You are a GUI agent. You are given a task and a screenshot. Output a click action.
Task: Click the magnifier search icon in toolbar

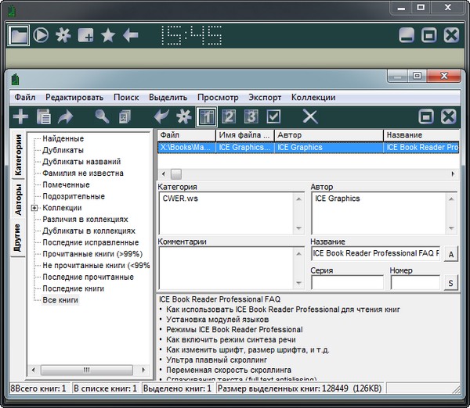pyautogui.click(x=101, y=117)
